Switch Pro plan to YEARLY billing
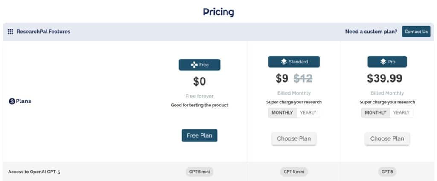Viewport: 437px width, 181px height. pyautogui.click(x=401, y=112)
